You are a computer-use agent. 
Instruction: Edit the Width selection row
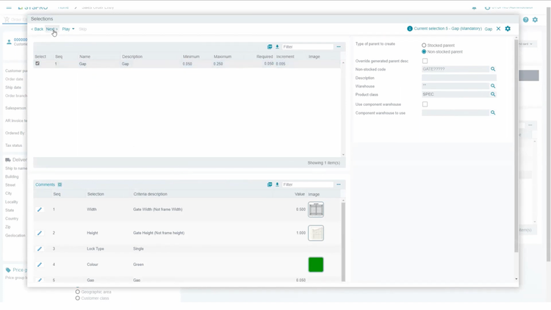[40, 209]
